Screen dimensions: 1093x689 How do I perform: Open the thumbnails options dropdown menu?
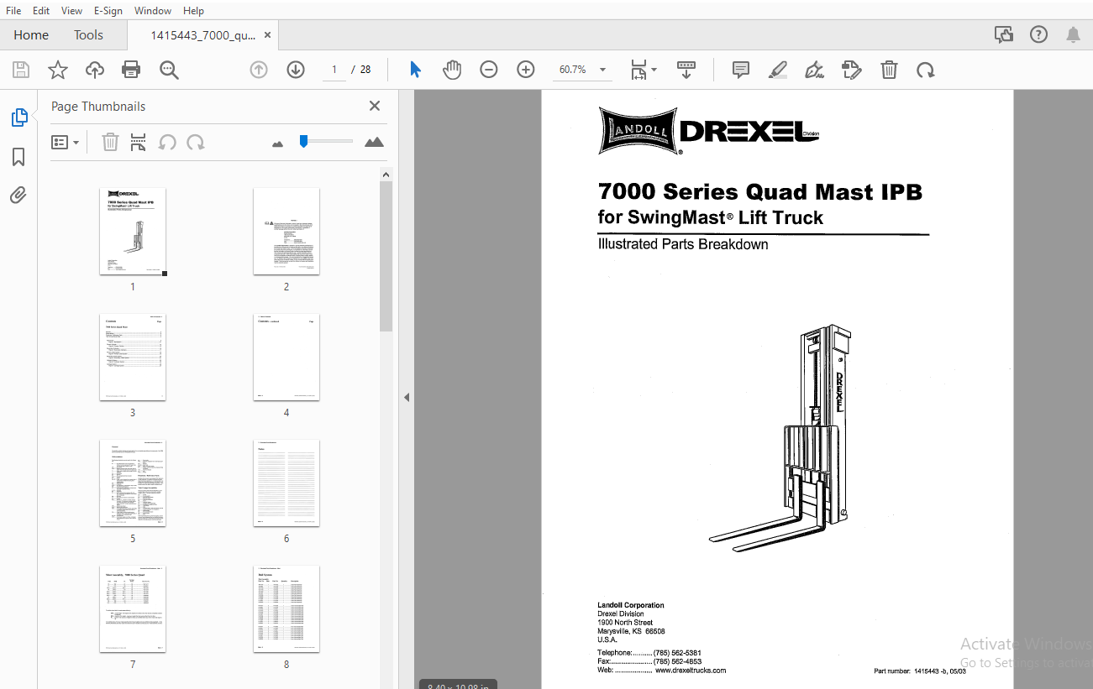66,142
